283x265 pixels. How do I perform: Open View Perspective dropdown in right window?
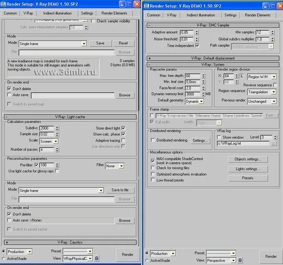click(221, 260)
